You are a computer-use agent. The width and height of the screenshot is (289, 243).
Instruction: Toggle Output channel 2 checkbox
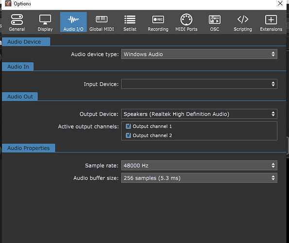pyautogui.click(x=128, y=135)
